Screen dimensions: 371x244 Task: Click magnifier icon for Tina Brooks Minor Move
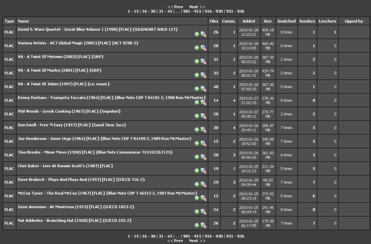203,157
